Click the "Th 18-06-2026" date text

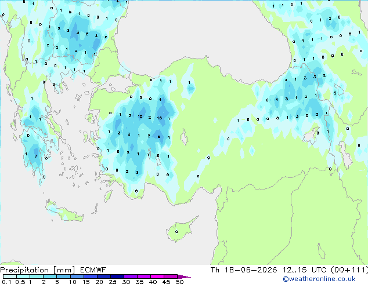pos(244,270)
